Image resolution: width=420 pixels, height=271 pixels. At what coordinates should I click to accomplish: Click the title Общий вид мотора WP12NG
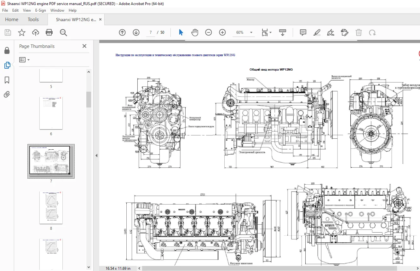[271, 69]
